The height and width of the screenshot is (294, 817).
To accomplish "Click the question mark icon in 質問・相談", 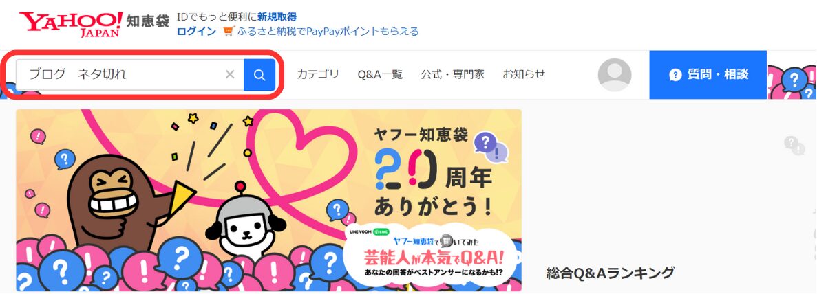I will (675, 75).
